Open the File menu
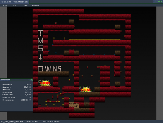163x123 pixels. (5, 5)
